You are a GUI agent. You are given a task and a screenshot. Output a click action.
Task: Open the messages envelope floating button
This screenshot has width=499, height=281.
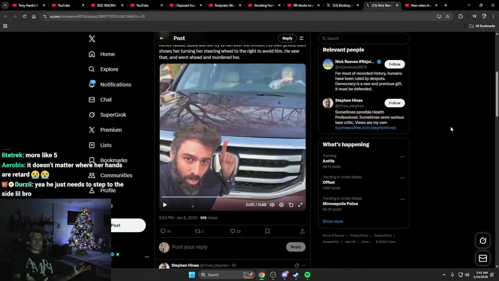pyautogui.click(x=483, y=258)
